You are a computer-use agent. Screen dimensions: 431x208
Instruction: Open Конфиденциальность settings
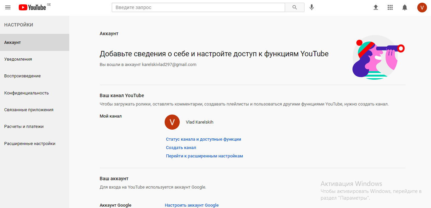point(26,93)
